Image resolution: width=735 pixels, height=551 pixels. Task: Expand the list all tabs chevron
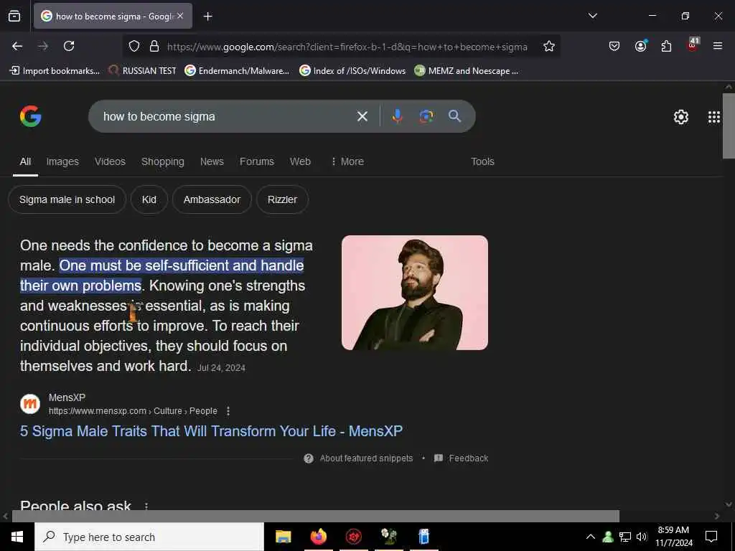coord(592,16)
